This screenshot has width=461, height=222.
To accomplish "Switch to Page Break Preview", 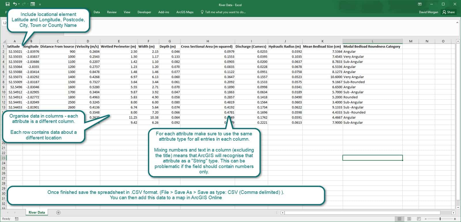I will pos(419,219).
